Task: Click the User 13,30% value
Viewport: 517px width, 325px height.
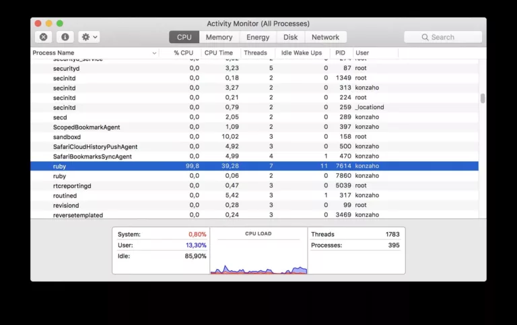Action: pos(196,245)
